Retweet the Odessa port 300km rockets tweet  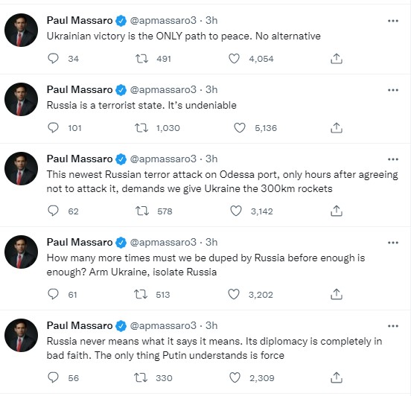(x=142, y=211)
